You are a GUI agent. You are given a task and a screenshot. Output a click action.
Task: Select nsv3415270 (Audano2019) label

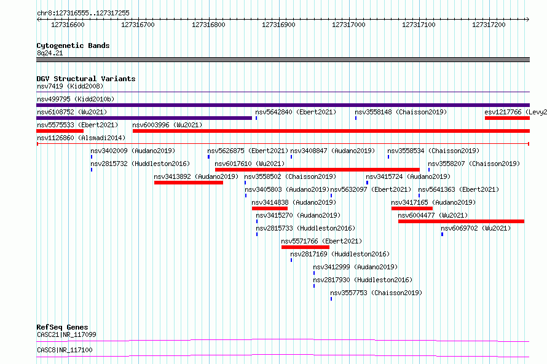click(x=298, y=215)
